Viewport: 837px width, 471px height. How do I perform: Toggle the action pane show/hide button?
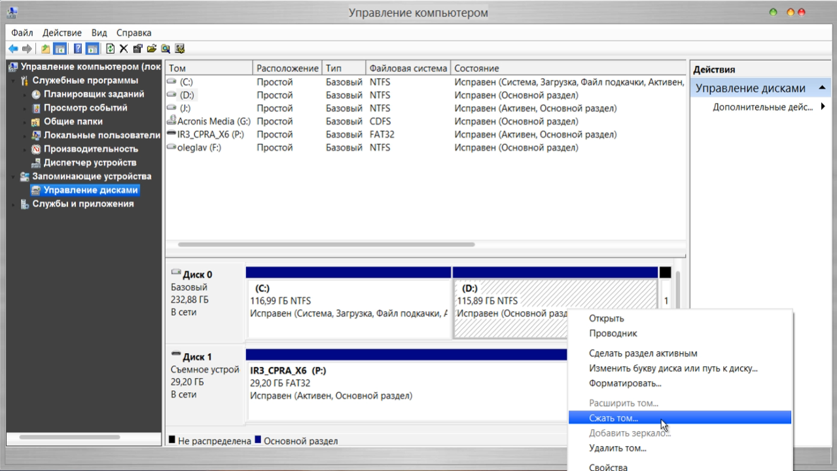[x=92, y=49]
